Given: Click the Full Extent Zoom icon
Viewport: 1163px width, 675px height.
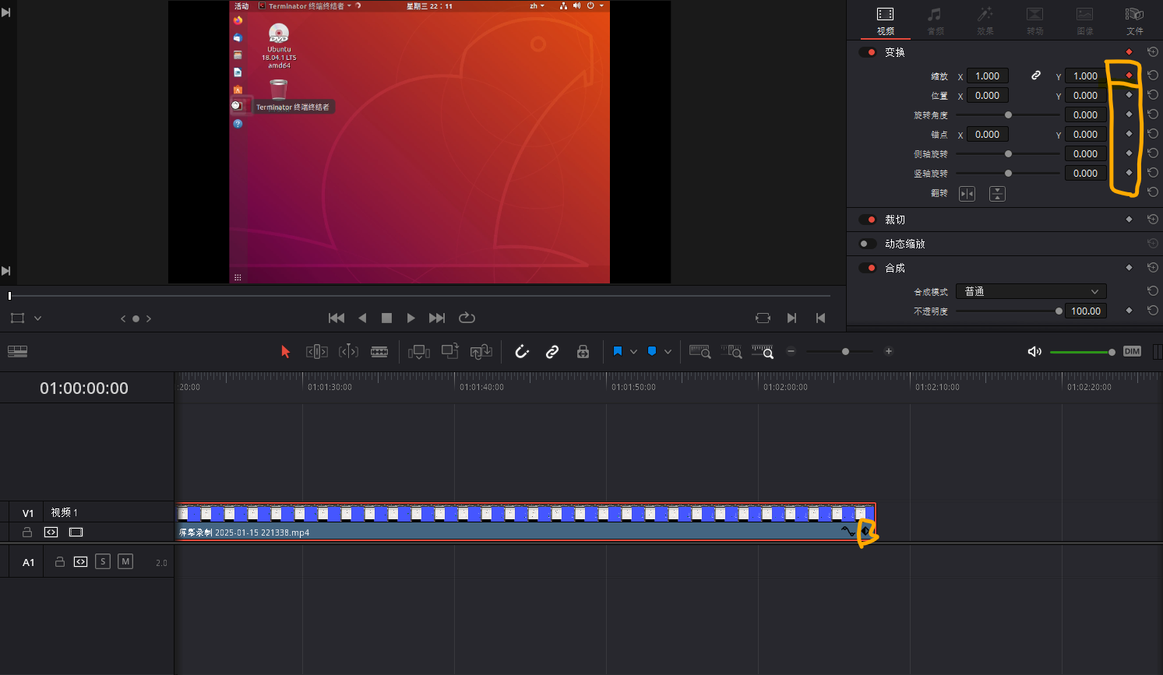Looking at the screenshot, I should [700, 352].
